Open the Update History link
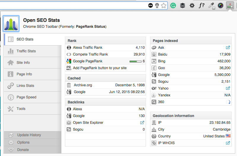Screen dimensions: 237x156 (29, 135)
